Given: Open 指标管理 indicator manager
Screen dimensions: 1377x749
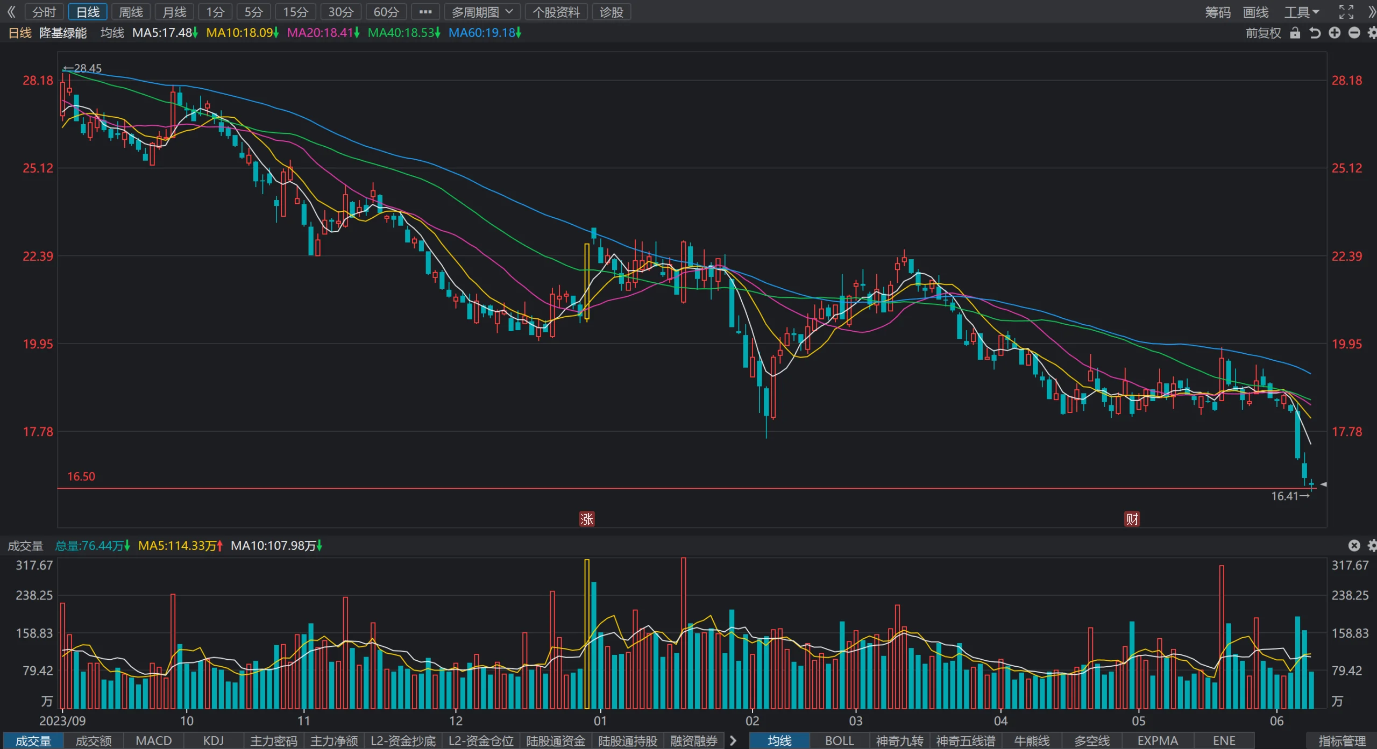Looking at the screenshot, I should click(1342, 740).
